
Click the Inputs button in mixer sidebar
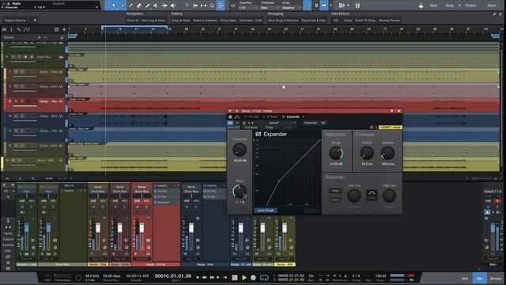[x=8, y=234]
